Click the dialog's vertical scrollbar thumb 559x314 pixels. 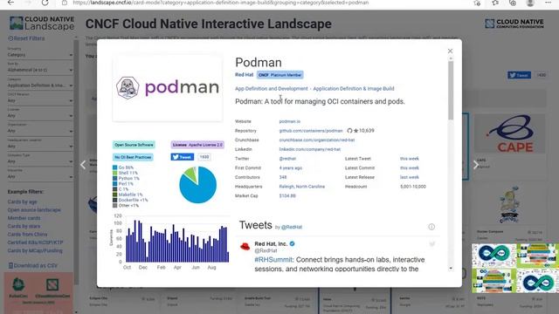point(451,91)
